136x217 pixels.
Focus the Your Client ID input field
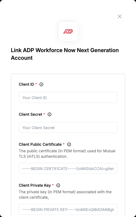coord(68,97)
